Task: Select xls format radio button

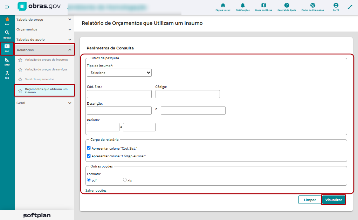Action: [125, 180]
